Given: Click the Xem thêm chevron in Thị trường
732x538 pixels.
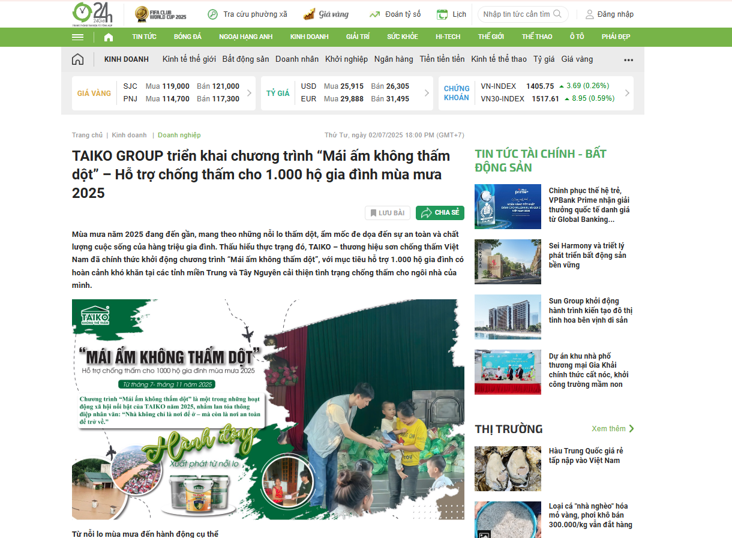Looking at the screenshot, I should [631, 429].
